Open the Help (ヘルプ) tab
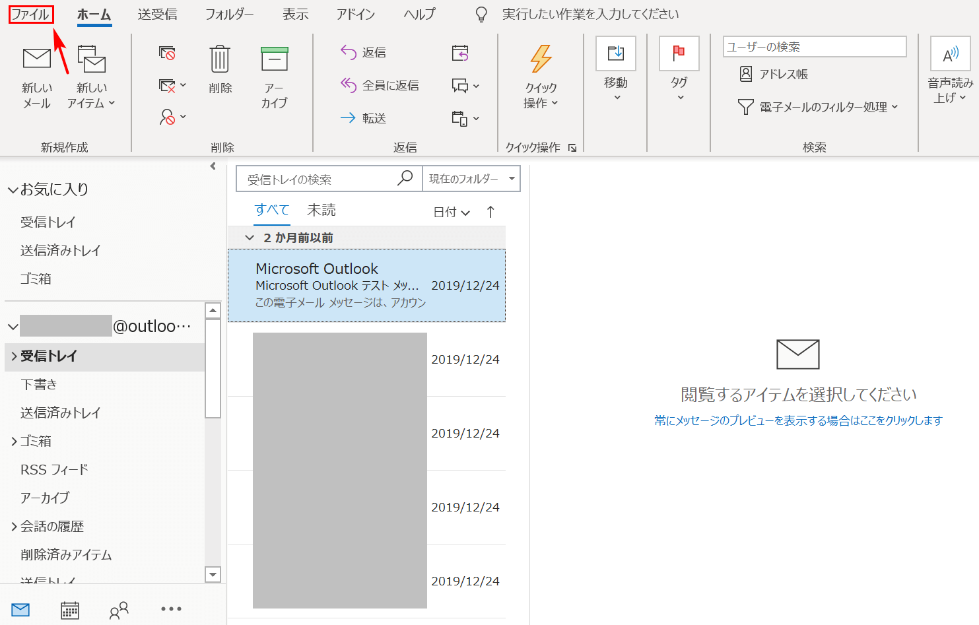Screen dimensions: 979x625 [x=420, y=14]
